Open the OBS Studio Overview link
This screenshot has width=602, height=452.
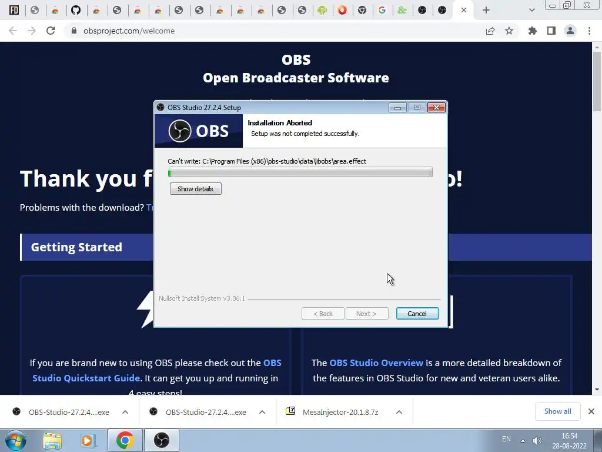click(376, 363)
